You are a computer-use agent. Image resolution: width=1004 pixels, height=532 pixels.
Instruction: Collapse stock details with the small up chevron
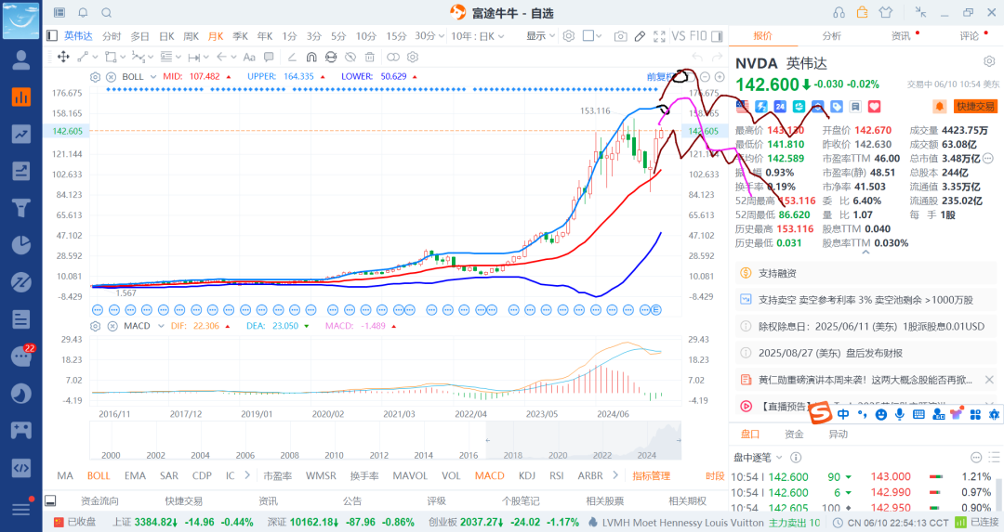pos(865,253)
